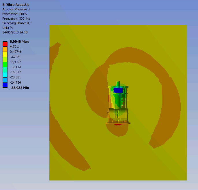Click the '-24,724' legend value
This screenshot has width=198, height=190.
point(15,82)
